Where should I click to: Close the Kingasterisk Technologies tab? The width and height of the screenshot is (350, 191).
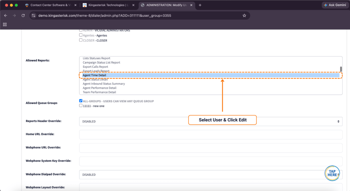tap(133, 5)
